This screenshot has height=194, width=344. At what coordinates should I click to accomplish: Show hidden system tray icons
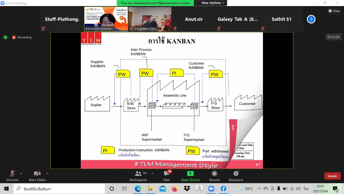pos(259,189)
